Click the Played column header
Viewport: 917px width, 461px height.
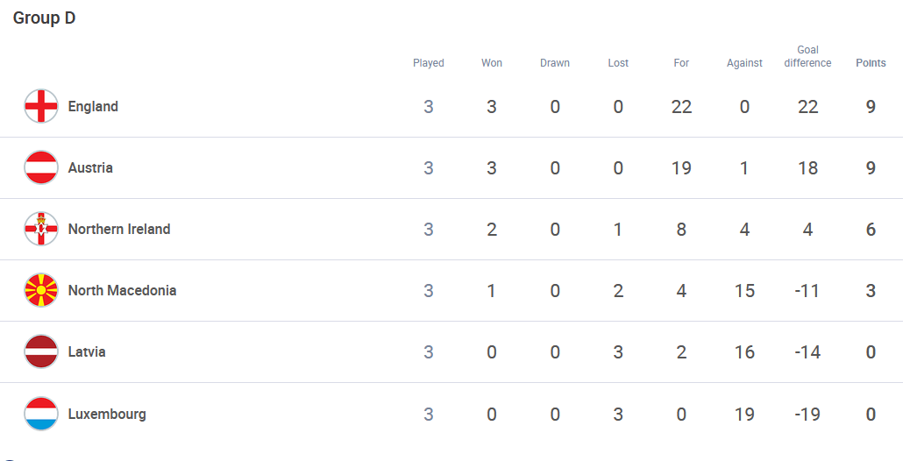(429, 63)
